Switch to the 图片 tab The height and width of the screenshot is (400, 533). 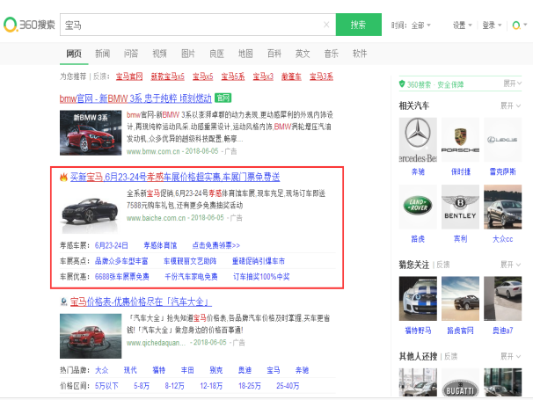point(188,54)
